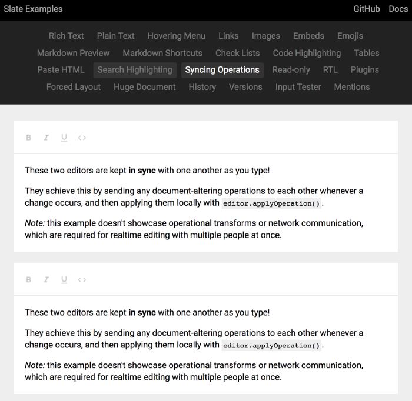Image resolution: width=412 pixels, height=401 pixels.
Task: Toggle code mark in the top editor toolbar
Action: [82, 138]
